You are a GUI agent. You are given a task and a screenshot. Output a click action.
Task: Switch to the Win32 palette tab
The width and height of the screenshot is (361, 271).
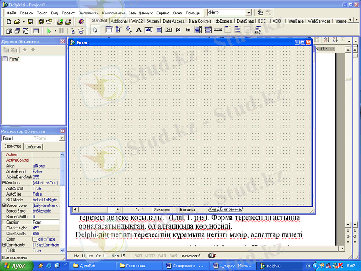pos(137,21)
